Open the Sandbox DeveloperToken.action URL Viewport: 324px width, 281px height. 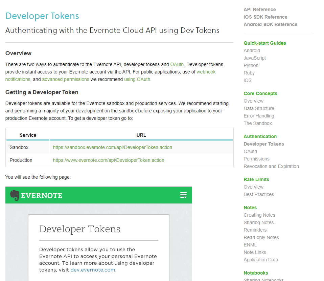112,147
